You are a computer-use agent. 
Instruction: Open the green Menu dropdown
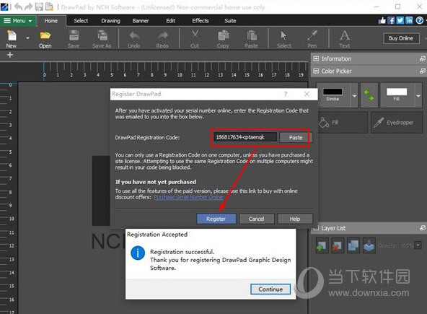(x=18, y=21)
